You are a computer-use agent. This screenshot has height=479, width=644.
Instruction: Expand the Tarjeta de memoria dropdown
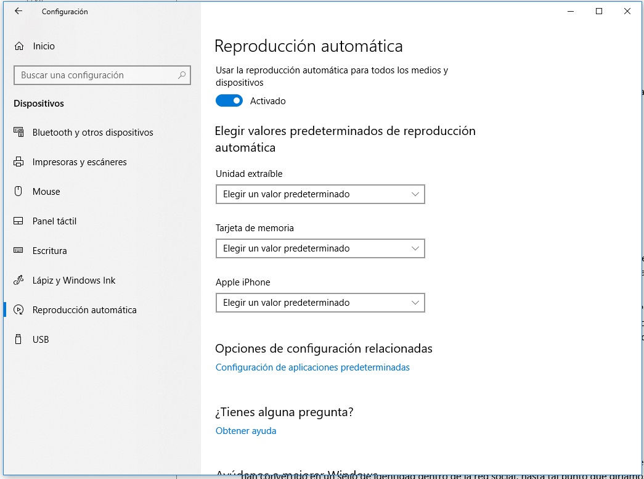320,248
